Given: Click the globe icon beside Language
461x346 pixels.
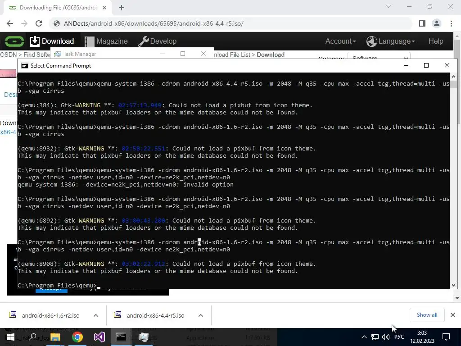Looking at the screenshot, I should pos(371,41).
